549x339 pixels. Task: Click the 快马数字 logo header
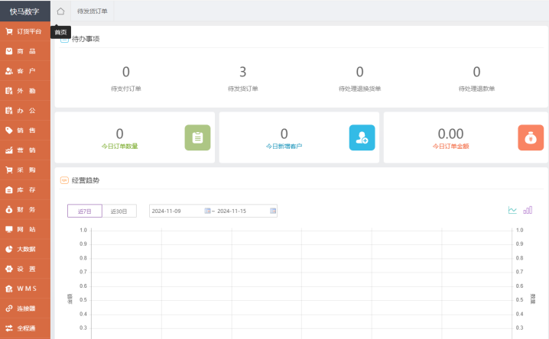(x=25, y=11)
